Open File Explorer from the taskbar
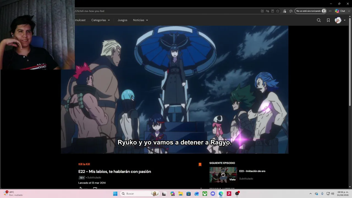This screenshot has width=352, height=198. [180, 194]
